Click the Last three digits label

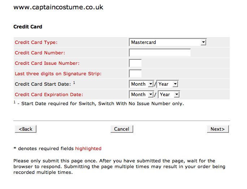tap(58, 74)
